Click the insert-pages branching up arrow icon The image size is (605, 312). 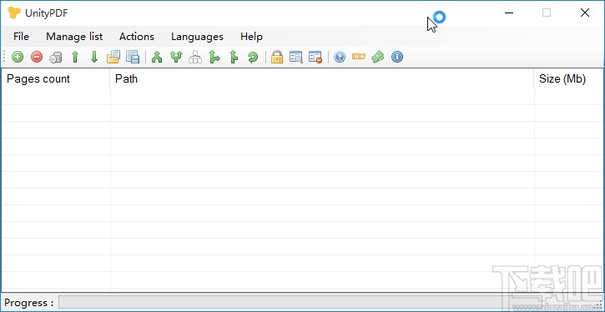pos(234,57)
